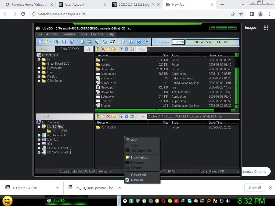Click the Make CD/DVD image icon
The image size is (275, 206).
pyautogui.click(x=82, y=42)
